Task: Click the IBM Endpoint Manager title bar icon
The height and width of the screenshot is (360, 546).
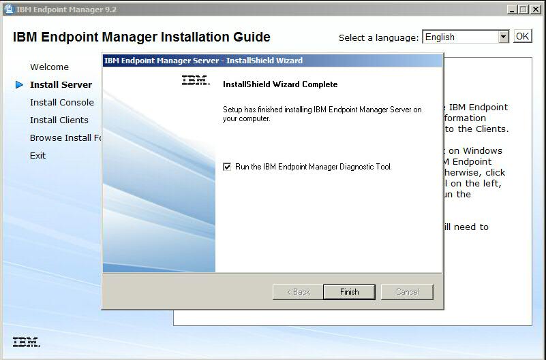Action: (x=10, y=10)
